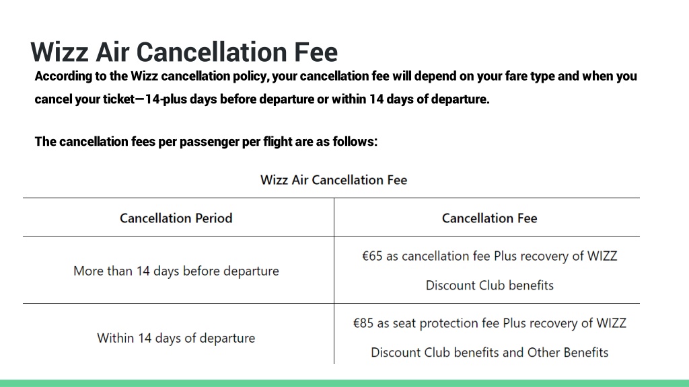The height and width of the screenshot is (387, 689).
Task: Click the paragraph starting 'According to the Wizz'
Action: (x=336, y=87)
